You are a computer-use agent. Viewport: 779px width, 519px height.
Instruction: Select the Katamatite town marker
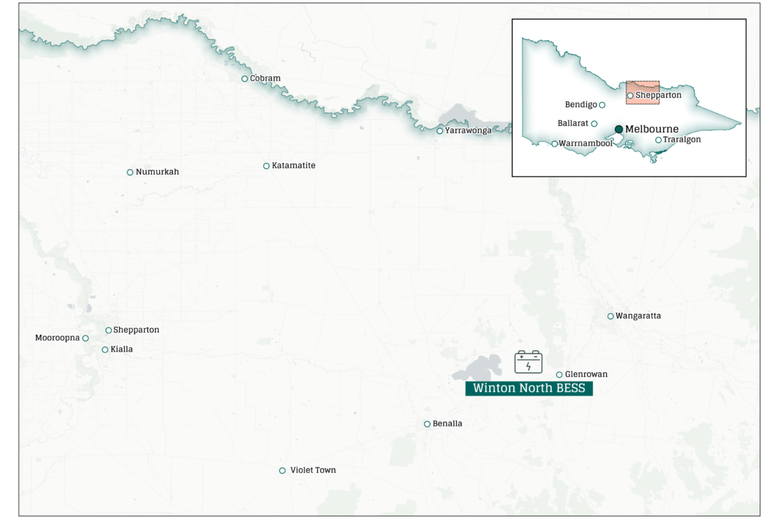(x=266, y=166)
